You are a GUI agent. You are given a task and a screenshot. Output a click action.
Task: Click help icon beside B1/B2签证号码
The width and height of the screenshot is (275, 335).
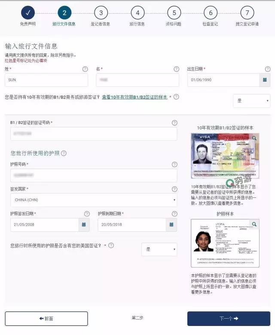click(174, 123)
